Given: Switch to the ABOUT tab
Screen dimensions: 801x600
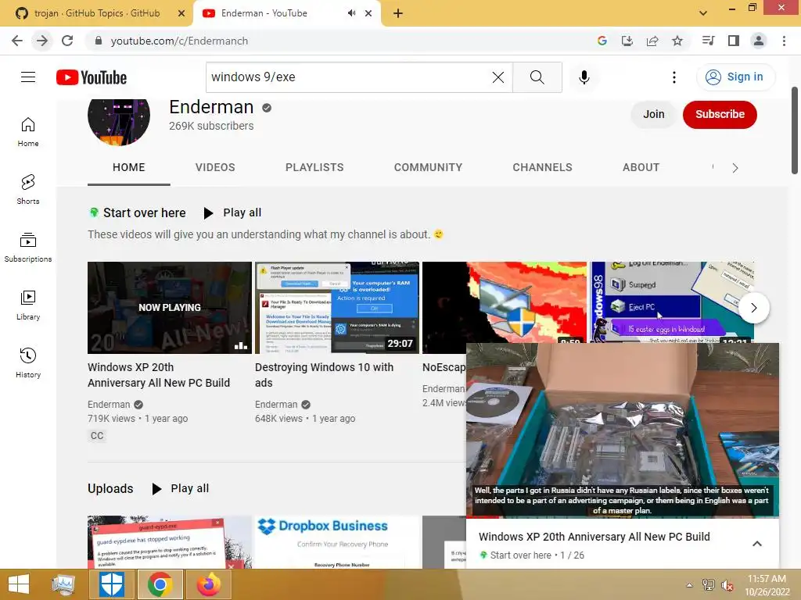Looking at the screenshot, I should pyautogui.click(x=641, y=167).
